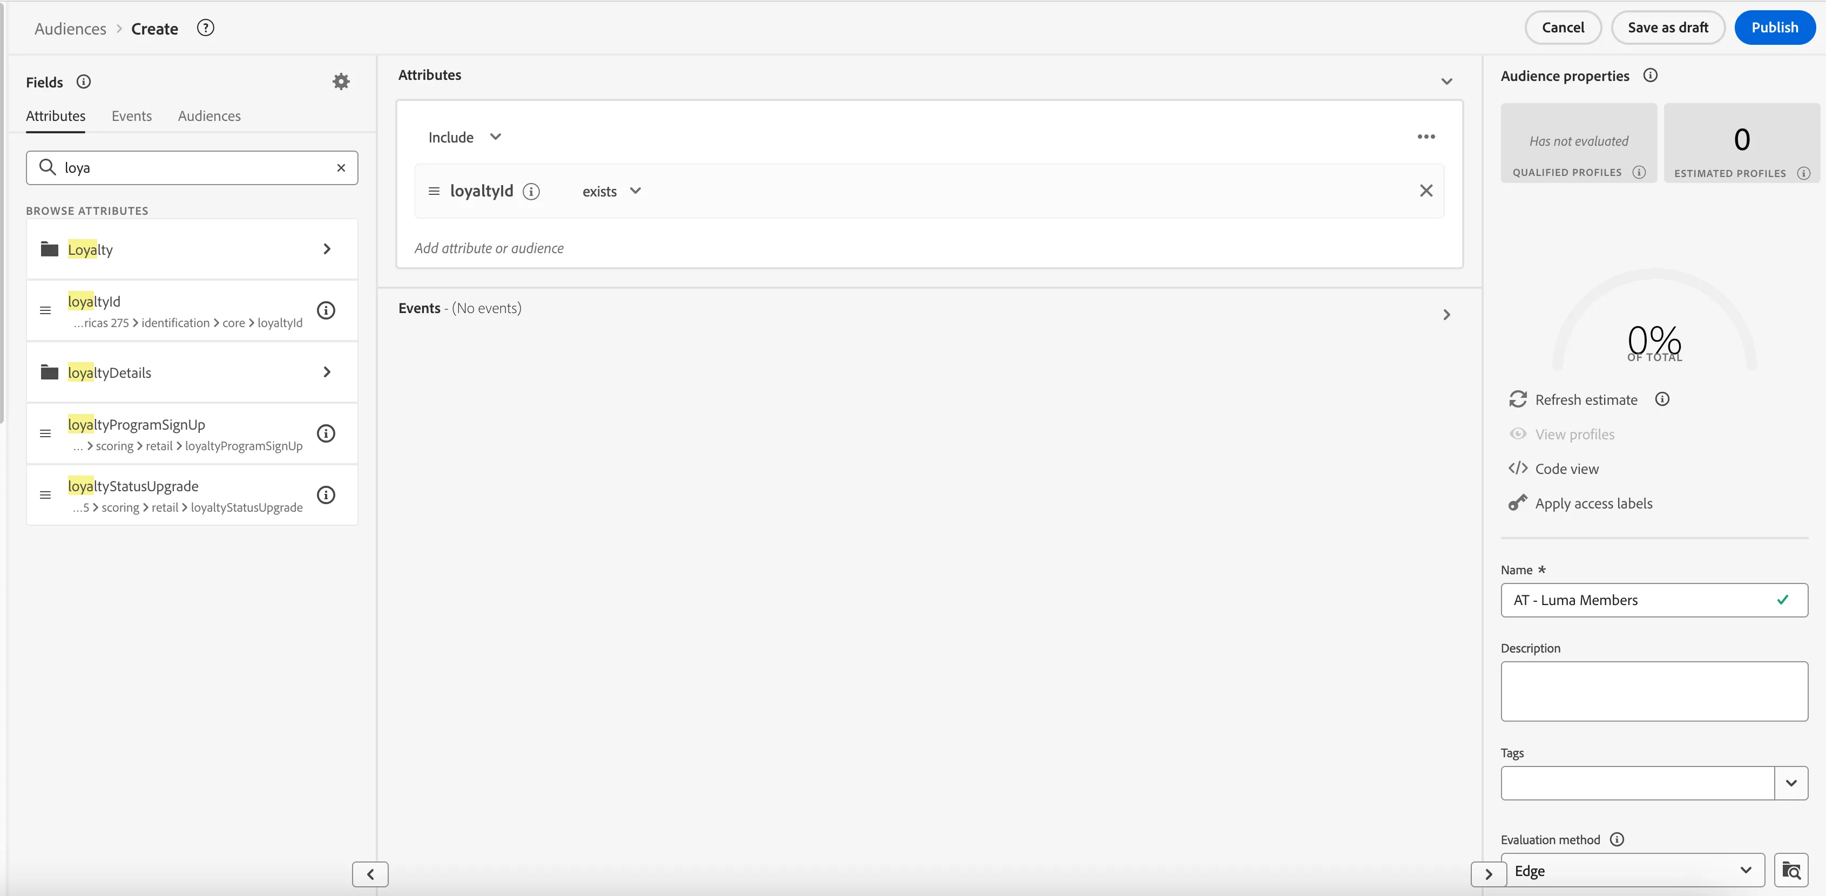Image resolution: width=1826 pixels, height=896 pixels.
Task: Click View profiles eye option
Action: pos(1561,434)
